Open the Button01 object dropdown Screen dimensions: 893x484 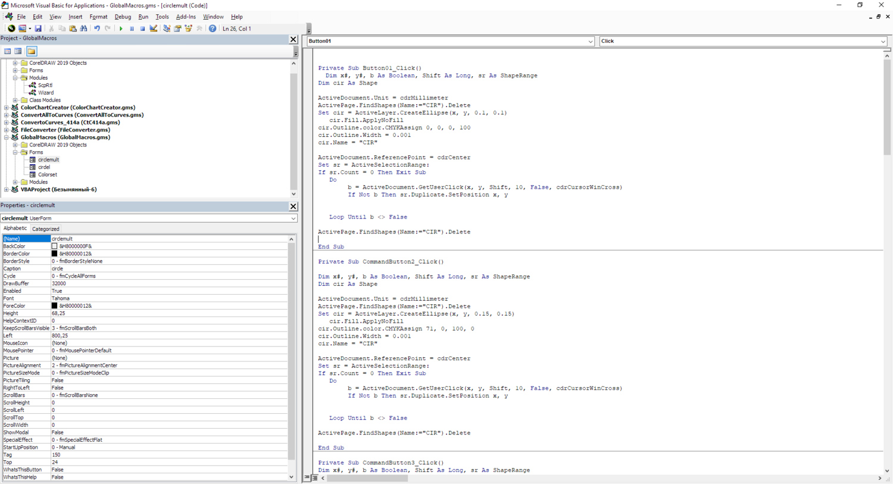(590, 42)
